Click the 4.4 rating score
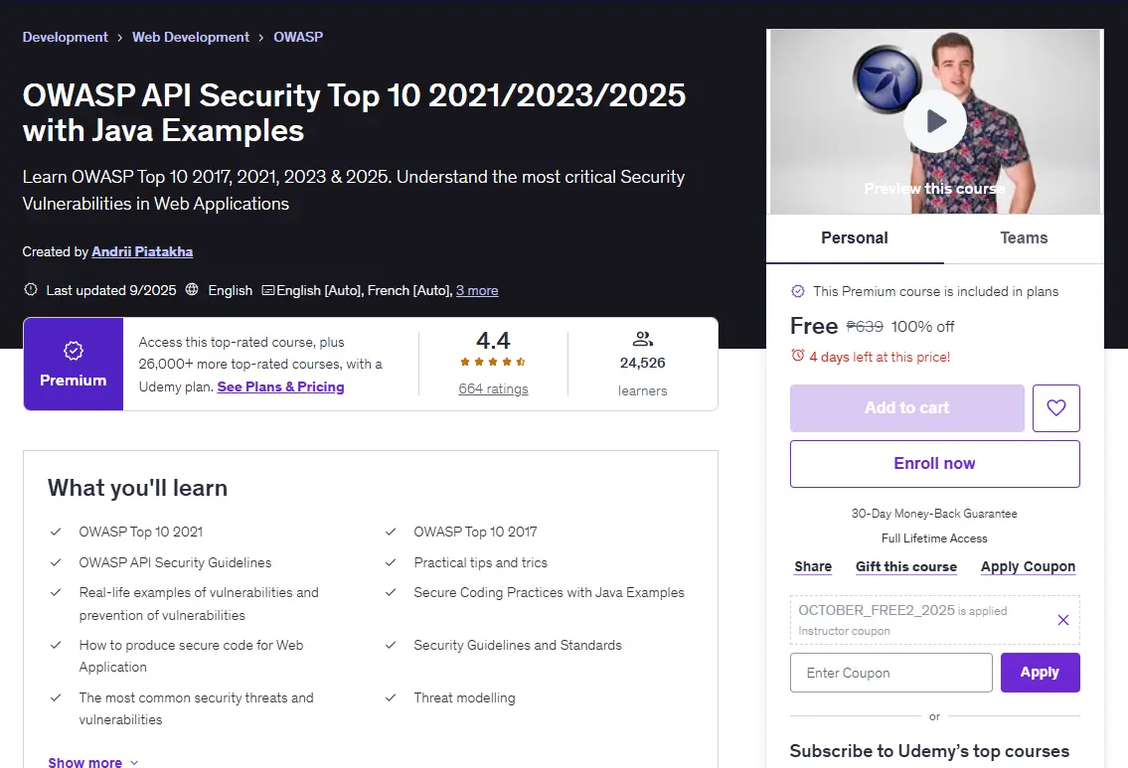The image size is (1128, 768). 493,340
